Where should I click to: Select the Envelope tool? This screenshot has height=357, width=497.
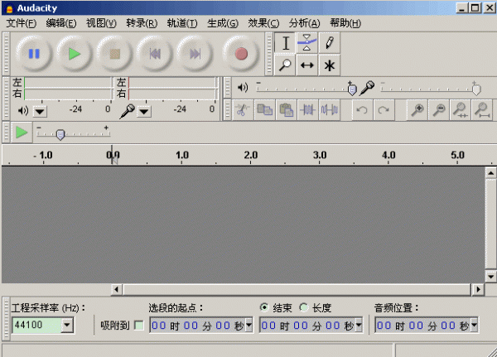(306, 43)
